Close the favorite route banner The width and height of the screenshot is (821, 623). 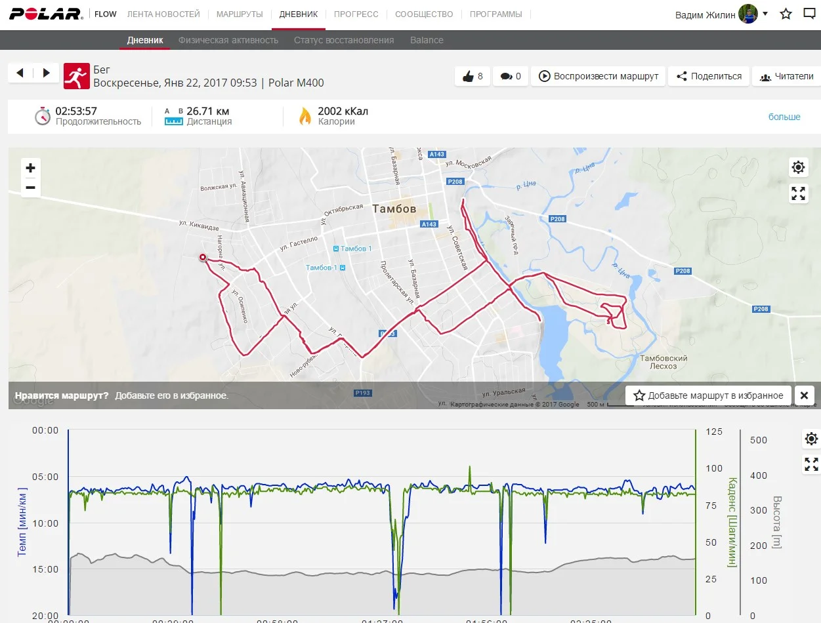tap(805, 395)
